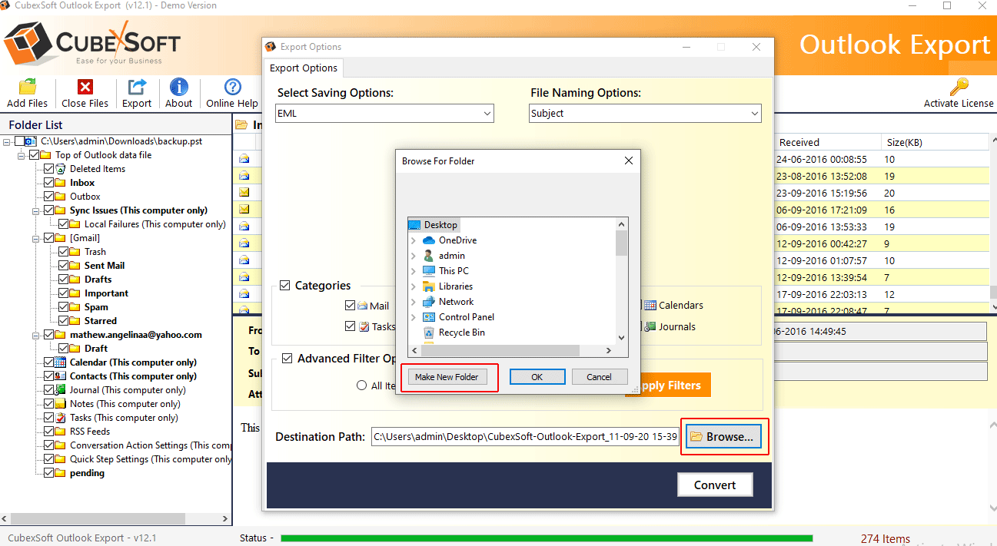
Task: Uncheck the Inbox folder checkbox
Action: (49, 183)
